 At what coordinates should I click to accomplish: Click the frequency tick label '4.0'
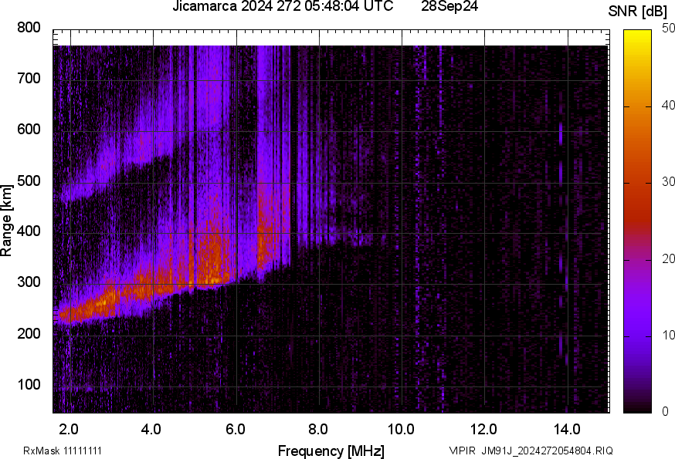pos(151,430)
